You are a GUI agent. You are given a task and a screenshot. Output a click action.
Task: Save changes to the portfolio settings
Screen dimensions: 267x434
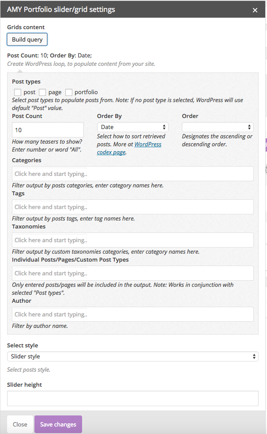[58, 424]
